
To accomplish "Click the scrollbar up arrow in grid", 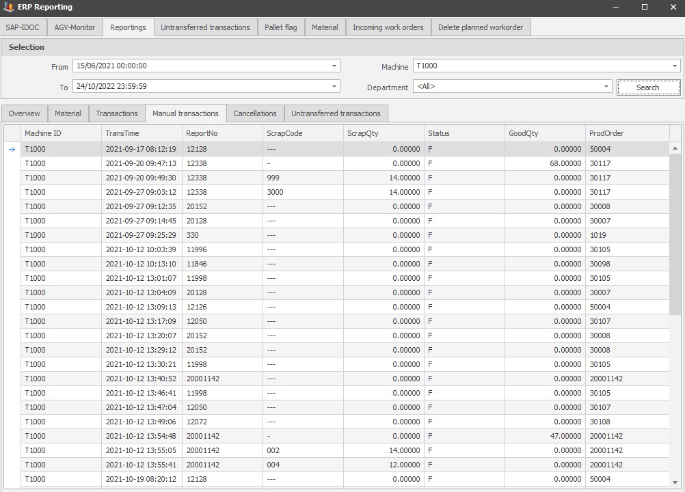I will coord(675,148).
